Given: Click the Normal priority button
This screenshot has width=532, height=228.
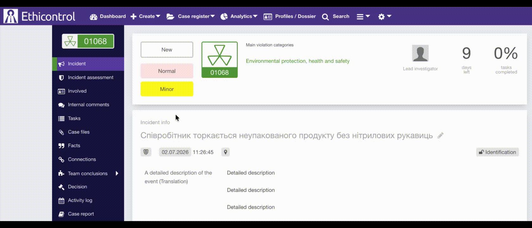Looking at the screenshot, I should 167,71.
